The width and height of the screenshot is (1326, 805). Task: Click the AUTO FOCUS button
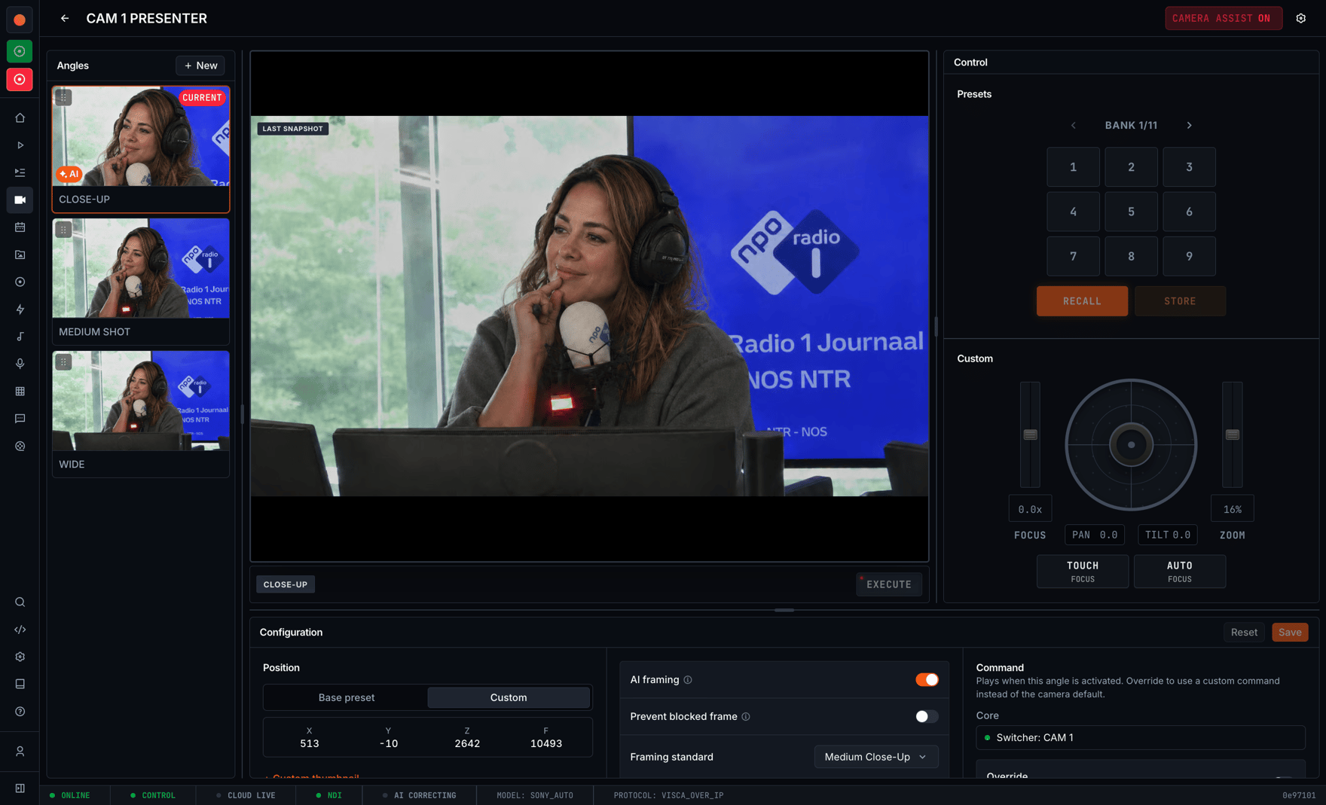(x=1180, y=572)
